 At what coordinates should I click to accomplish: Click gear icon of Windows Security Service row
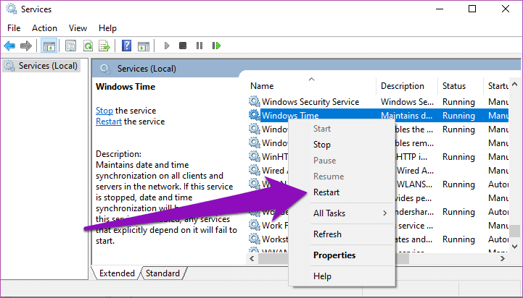point(255,101)
